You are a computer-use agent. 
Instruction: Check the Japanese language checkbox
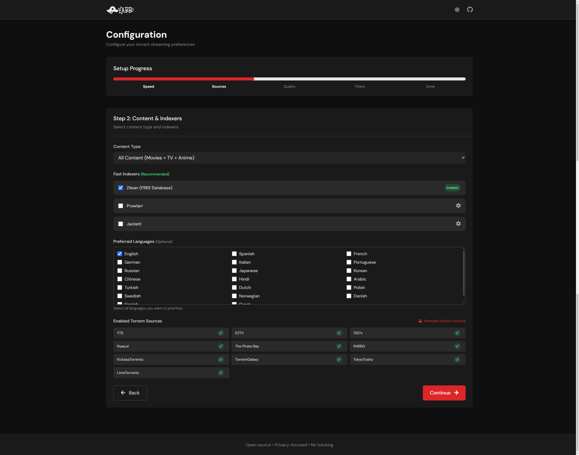tap(234, 271)
